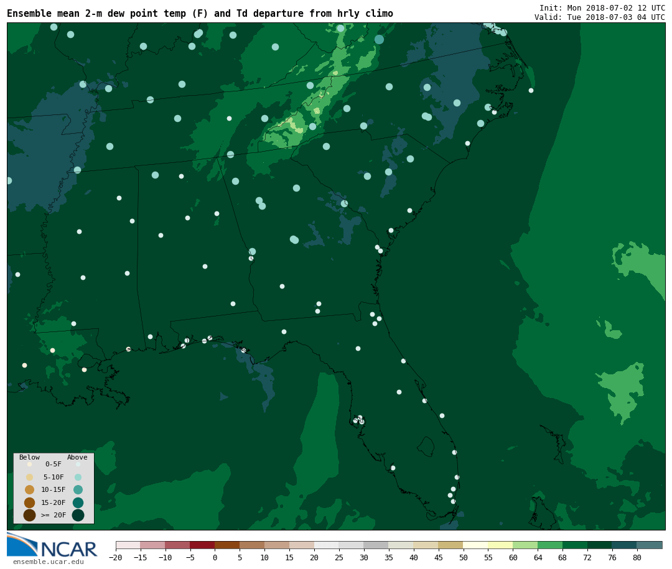Screen dimensions: 672x569
Task: Pick the dark red swatch between -5 and 0
Action: [202, 545]
